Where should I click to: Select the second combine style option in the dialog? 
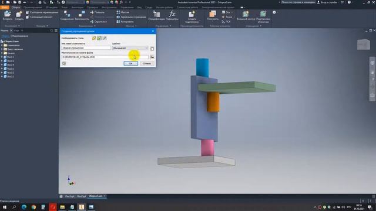click(x=99, y=38)
